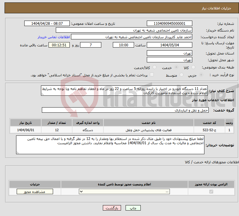Click the buyer organization name field
This screenshot has width=239, height=216.
[x=124, y=30]
